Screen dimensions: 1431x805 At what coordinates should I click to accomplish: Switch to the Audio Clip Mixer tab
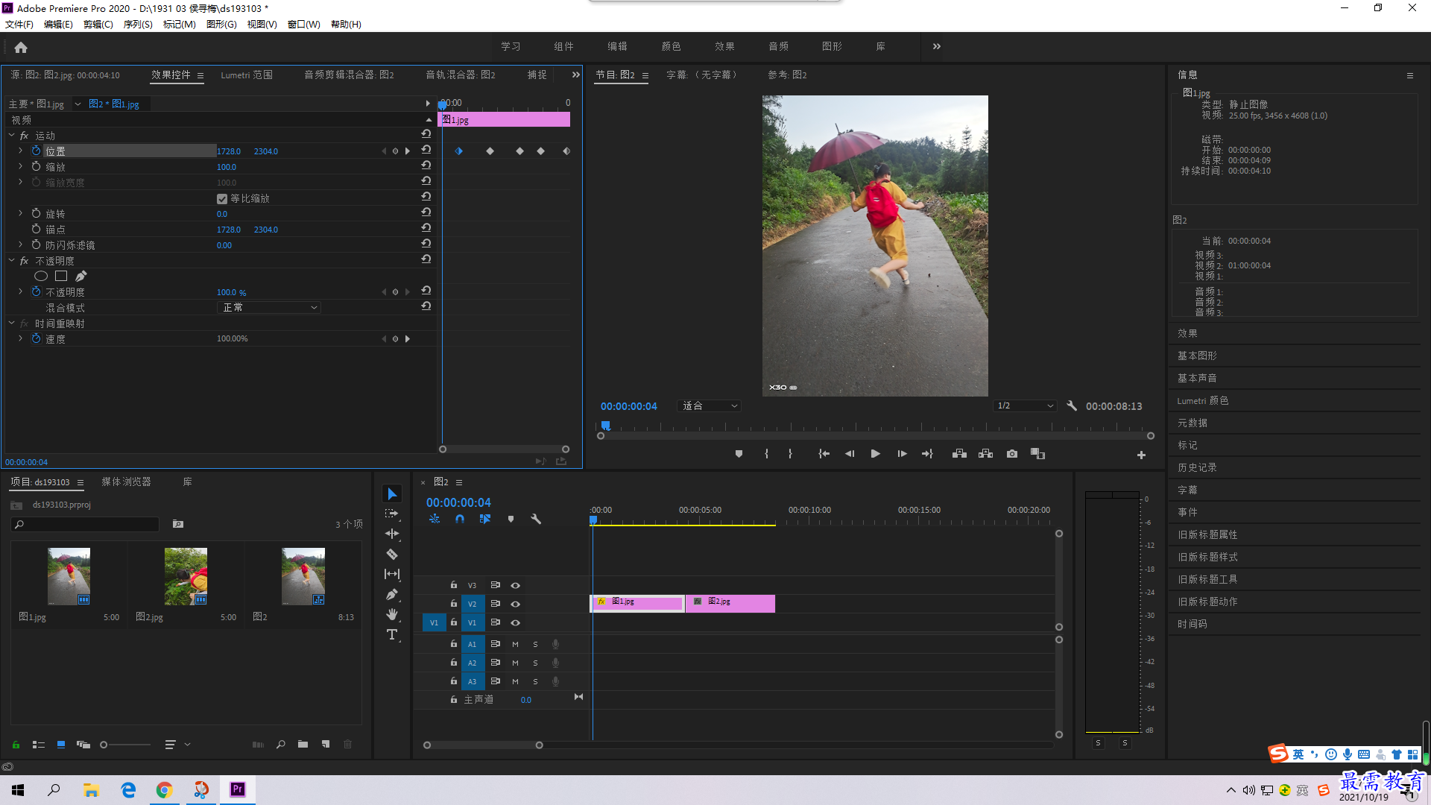click(x=349, y=75)
